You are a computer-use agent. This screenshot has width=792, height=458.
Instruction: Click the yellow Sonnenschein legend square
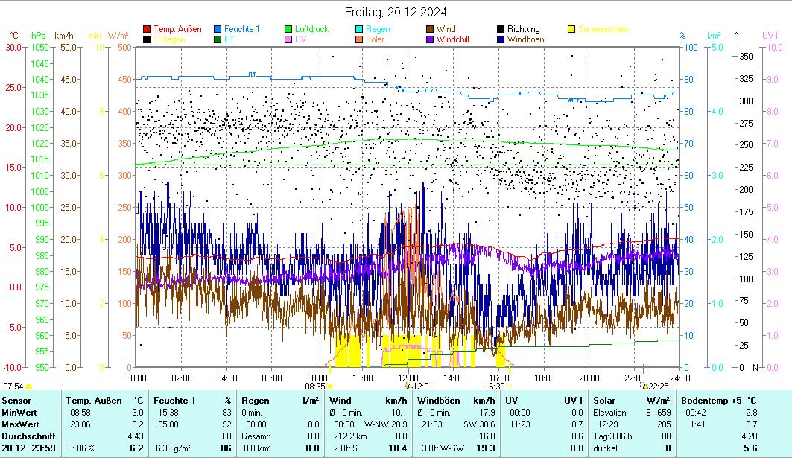[x=572, y=29]
